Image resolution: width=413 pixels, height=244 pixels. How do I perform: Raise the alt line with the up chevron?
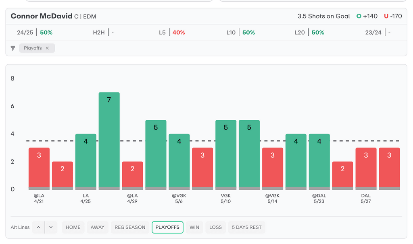pyautogui.click(x=38, y=227)
